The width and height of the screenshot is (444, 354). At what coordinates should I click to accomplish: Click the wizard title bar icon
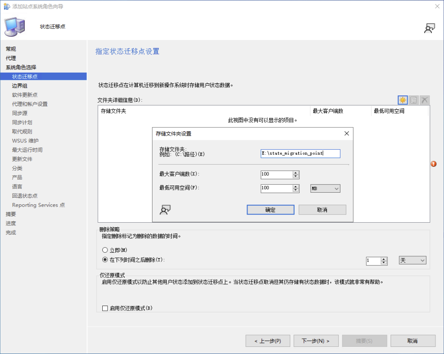click(7, 6)
